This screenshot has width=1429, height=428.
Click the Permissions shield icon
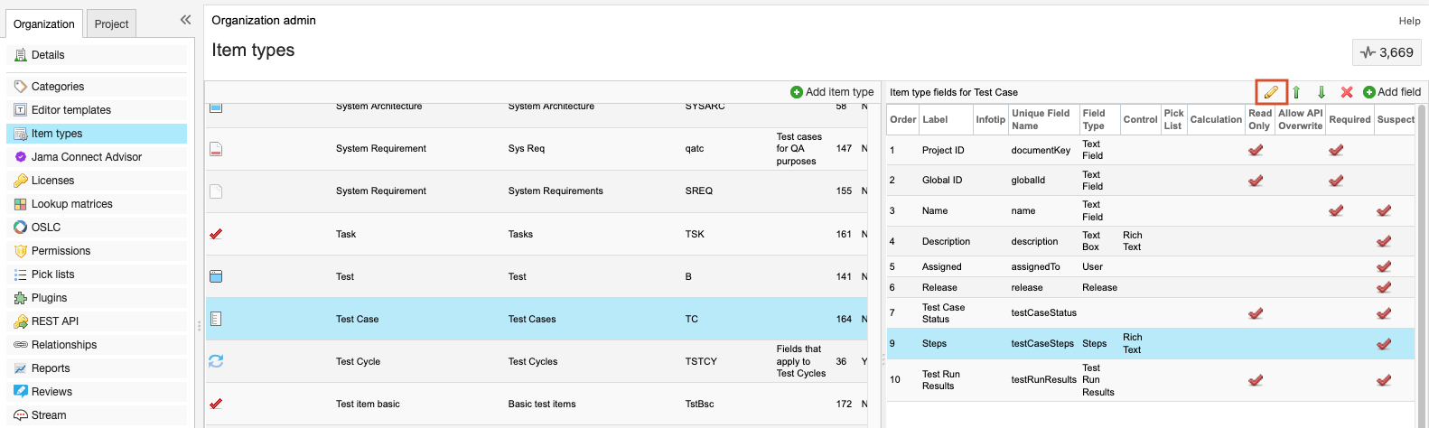click(20, 251)
